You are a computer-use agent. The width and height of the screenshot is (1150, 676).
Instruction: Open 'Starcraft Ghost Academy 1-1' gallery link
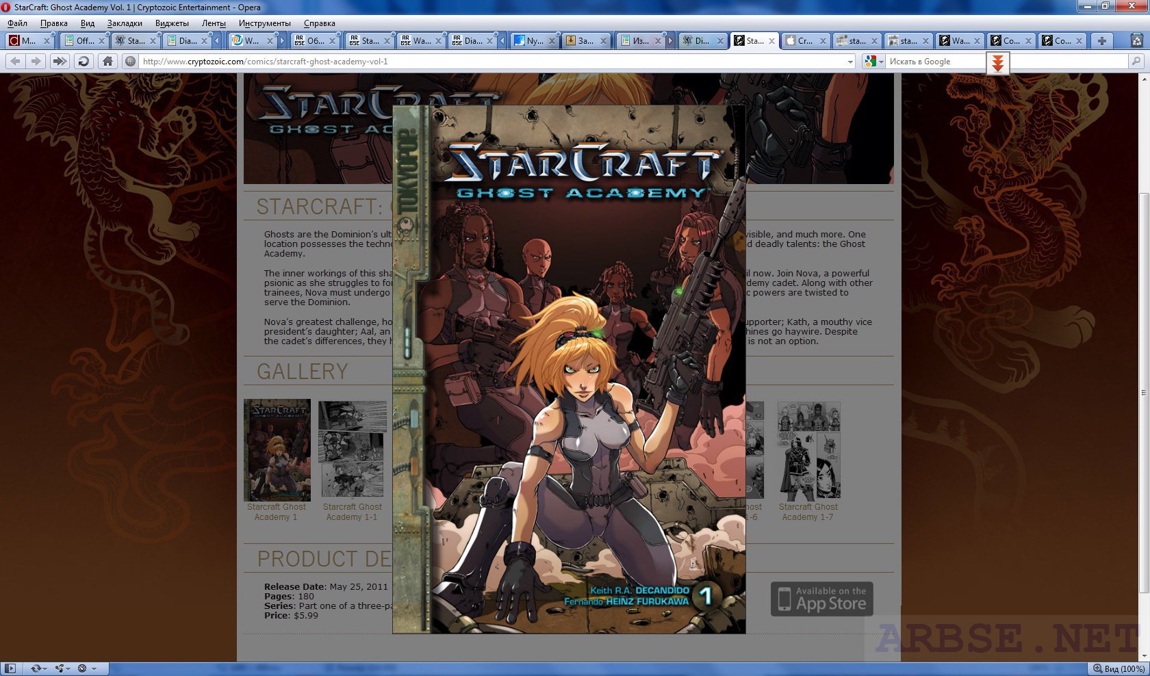[352, 512]
